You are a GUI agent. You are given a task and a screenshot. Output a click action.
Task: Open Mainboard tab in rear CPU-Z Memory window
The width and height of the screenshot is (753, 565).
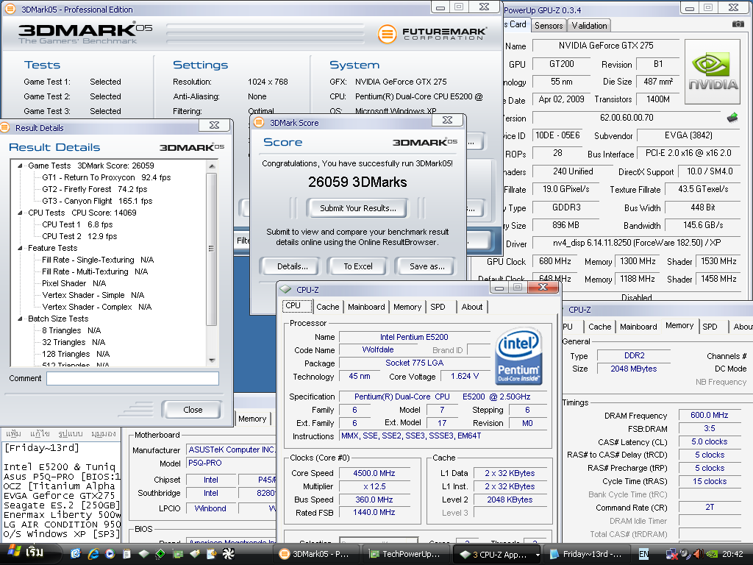(x=638, y=327)
